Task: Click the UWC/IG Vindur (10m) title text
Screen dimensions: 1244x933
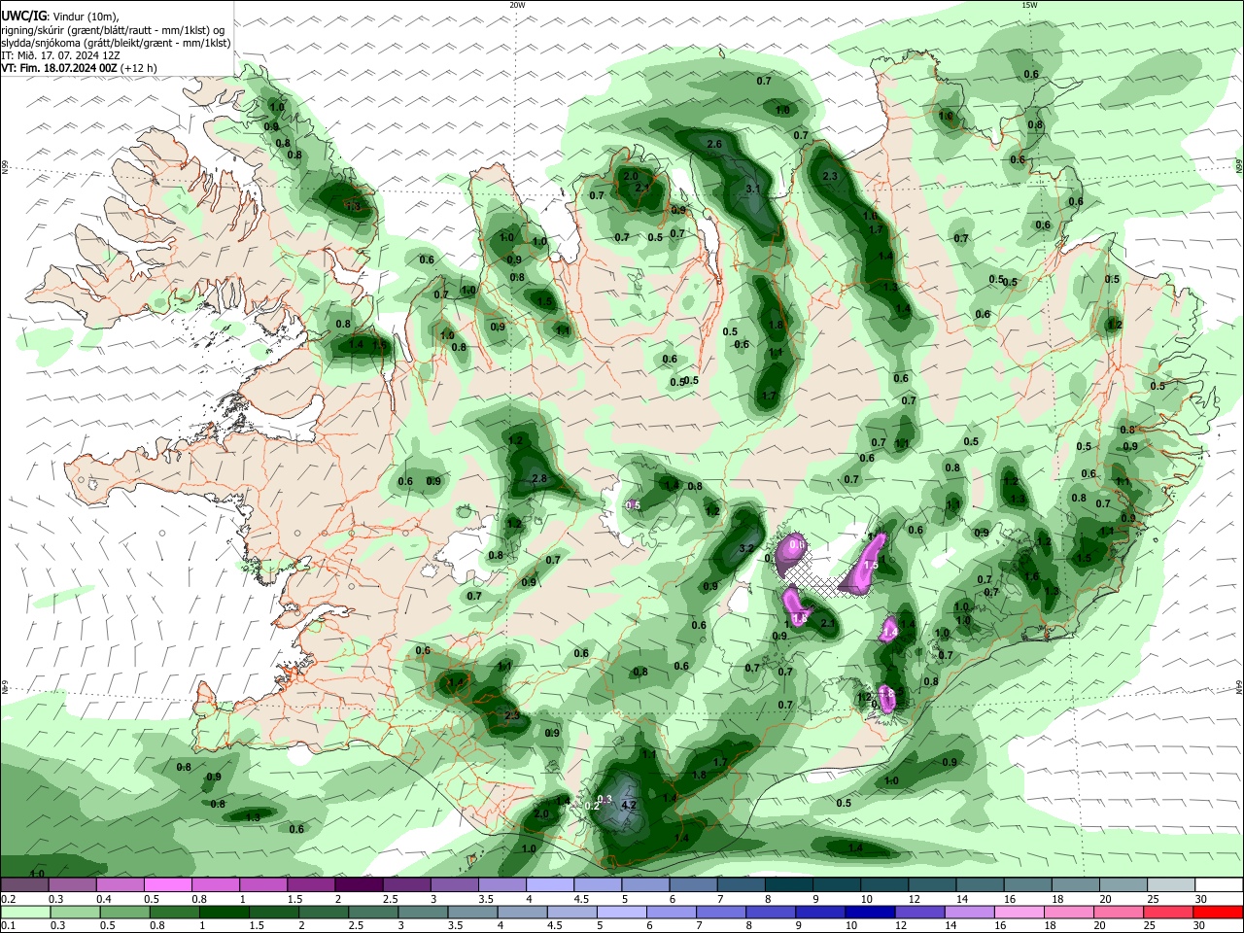Action: coord(60,16)
